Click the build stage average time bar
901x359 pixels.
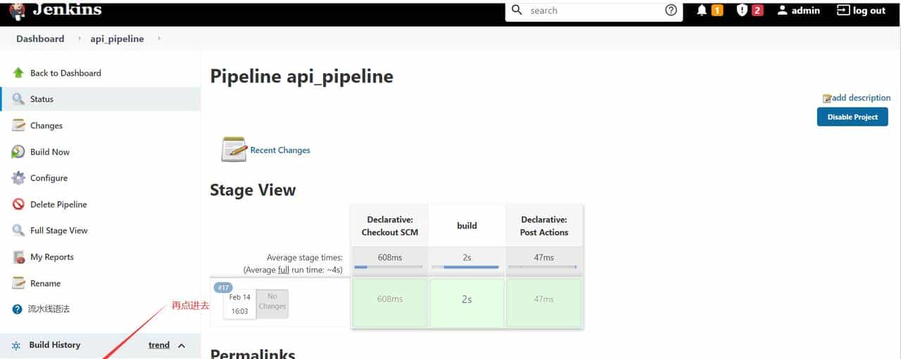[x=467, y=267]
